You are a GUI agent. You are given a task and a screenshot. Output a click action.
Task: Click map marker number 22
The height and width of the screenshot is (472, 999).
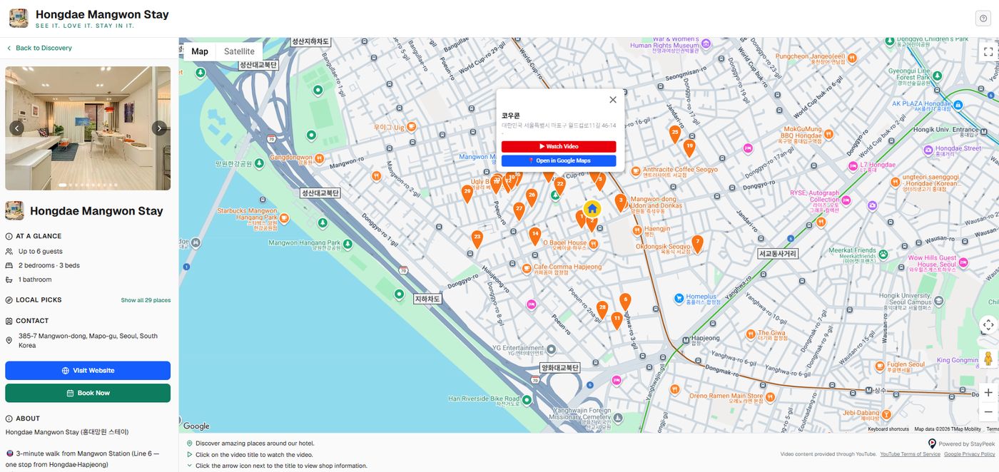pos(560,186)
